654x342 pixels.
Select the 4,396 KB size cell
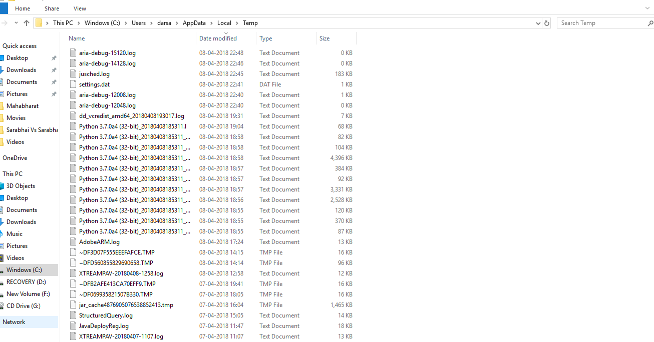tap(342, 158)
